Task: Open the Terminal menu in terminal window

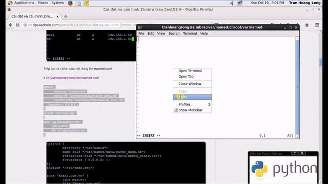Action: pyautogui.click(x=190, y=33)
